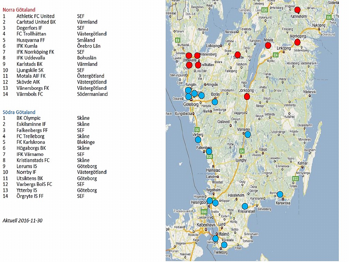Click the Aktuell 2016-11-30 date text
The height and width of the screenshot is (262, 349).
(x=22, y=220)
